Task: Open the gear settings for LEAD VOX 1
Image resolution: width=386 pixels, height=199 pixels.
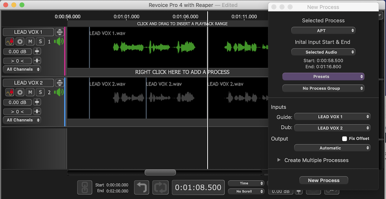Action: pyautogui.click(x=20, y=41)
